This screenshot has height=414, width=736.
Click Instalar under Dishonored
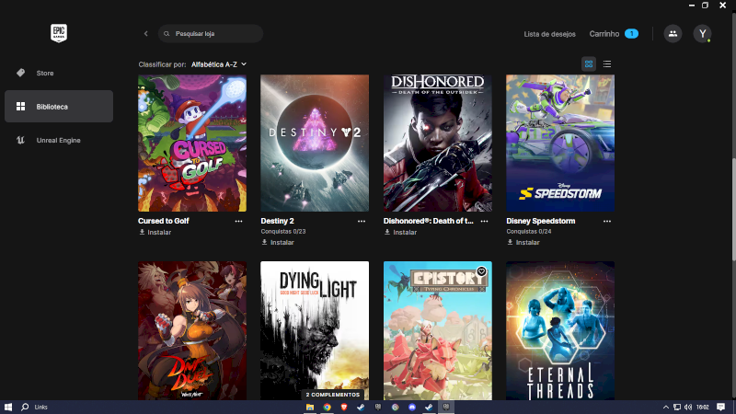(x=400, y=233)
